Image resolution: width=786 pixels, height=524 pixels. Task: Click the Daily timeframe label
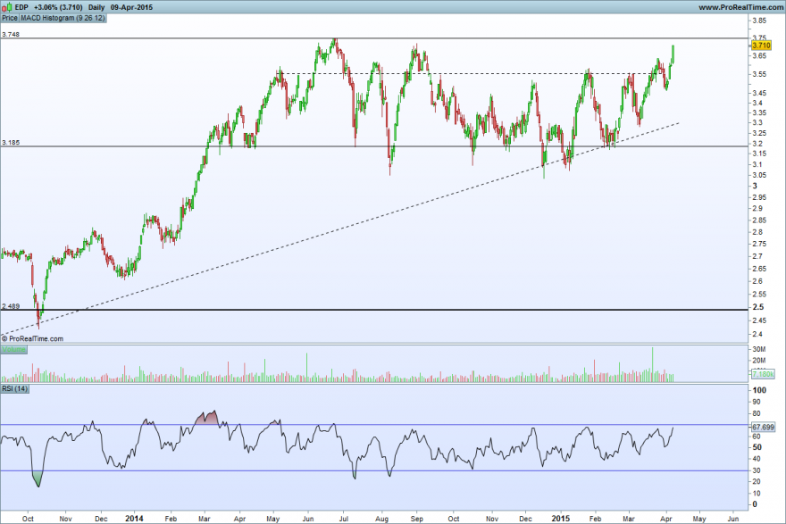pyautogui.click(x=96, y=7)
